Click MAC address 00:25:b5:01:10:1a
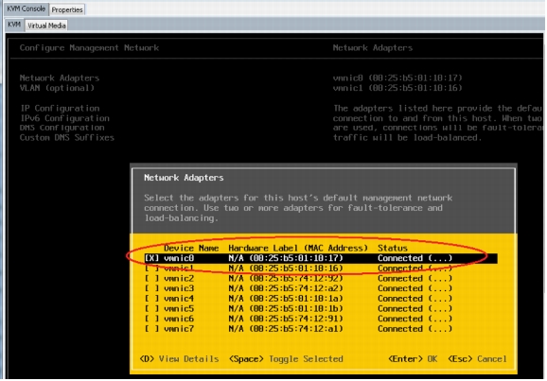Image resolution: width=547 pixels, height=381 pixels. (x=296, y=299)
